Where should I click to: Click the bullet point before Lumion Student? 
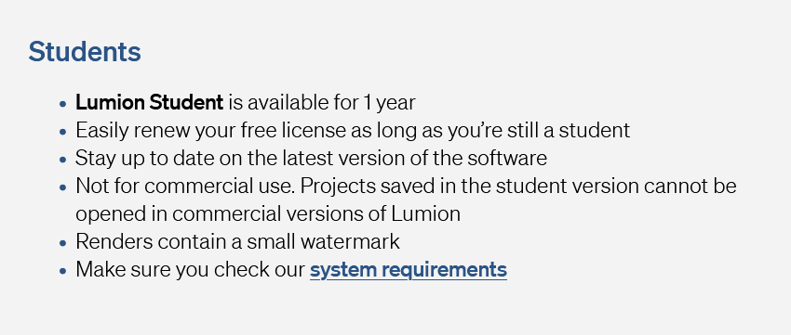tap(62, 104)
